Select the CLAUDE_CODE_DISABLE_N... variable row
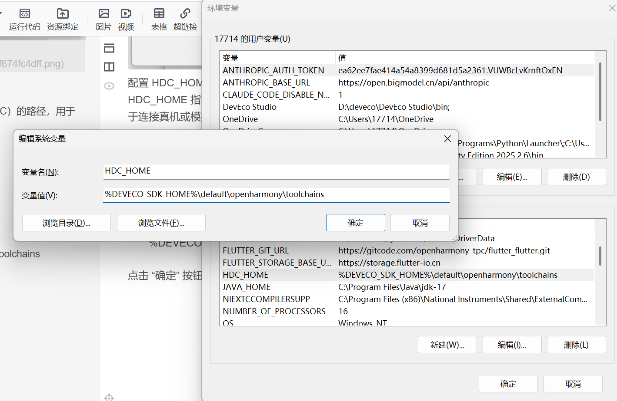This screenshot has height=401, width=617. (x=407, y=95)
